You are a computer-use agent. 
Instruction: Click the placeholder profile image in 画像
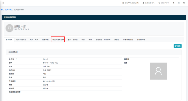[x=158, y=71]
